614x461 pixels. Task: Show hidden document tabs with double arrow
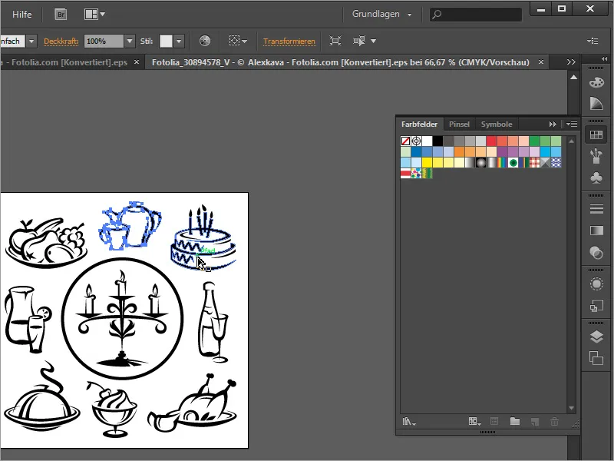click(571, 62)
